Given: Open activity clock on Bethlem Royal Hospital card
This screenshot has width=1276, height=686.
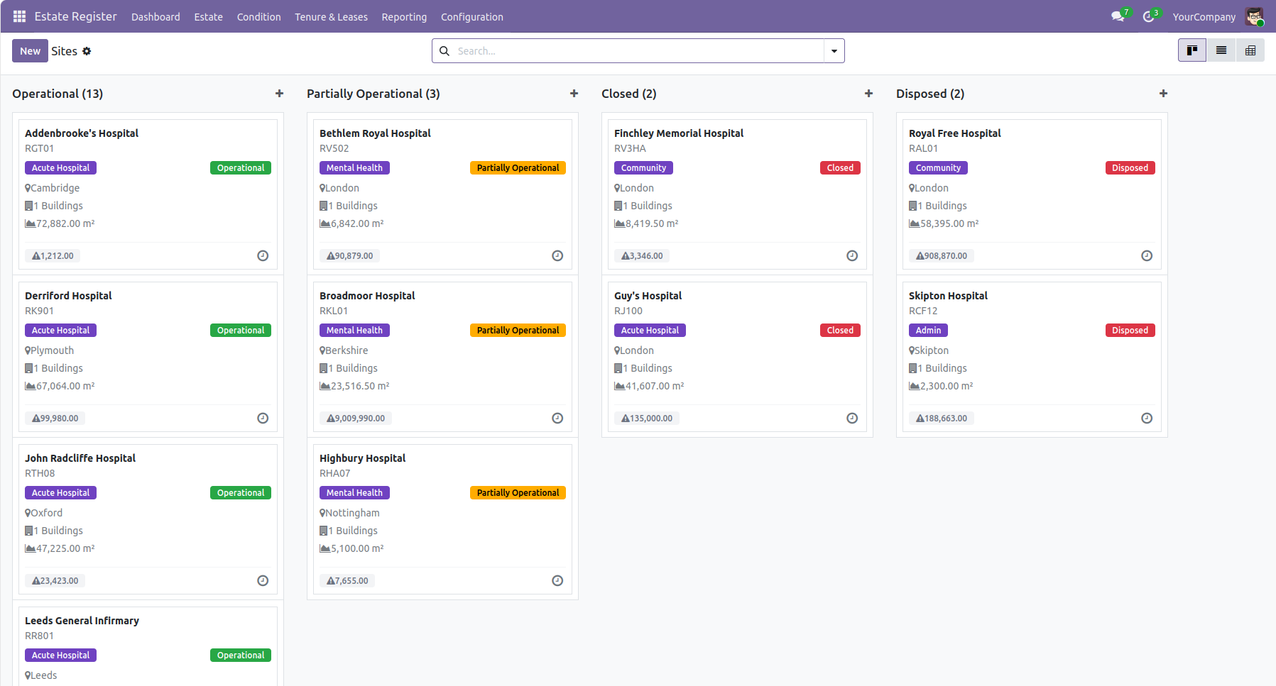Looking at the screenshot, I should tap(557, 256).
